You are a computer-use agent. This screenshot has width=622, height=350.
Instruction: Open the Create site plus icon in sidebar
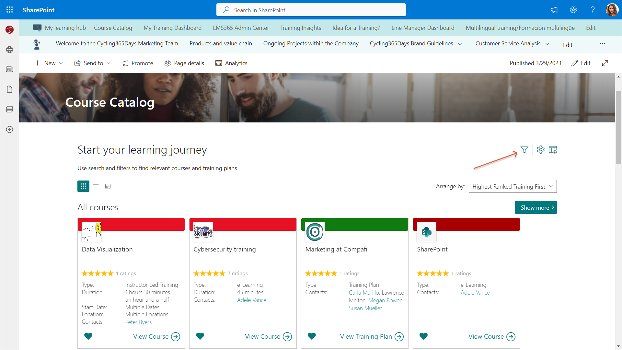pyautogui.click(x=10, y=129)
